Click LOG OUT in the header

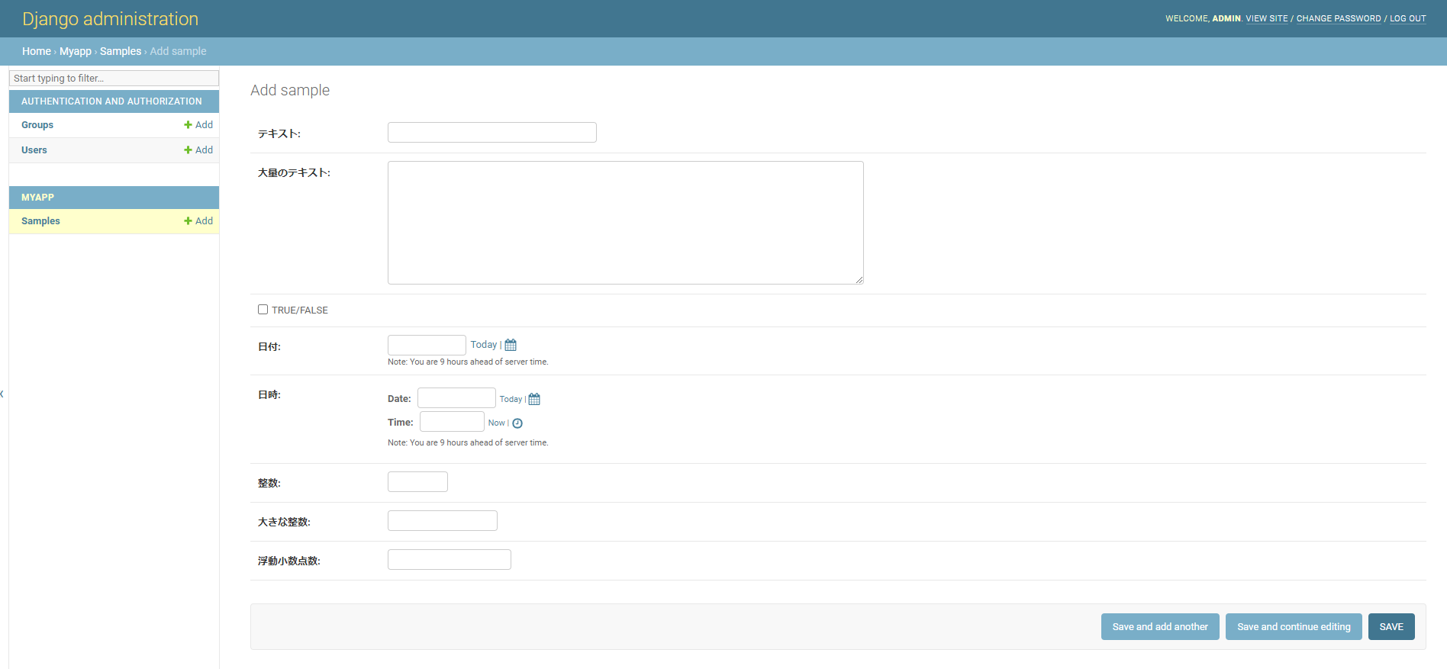pos(1407,18)
